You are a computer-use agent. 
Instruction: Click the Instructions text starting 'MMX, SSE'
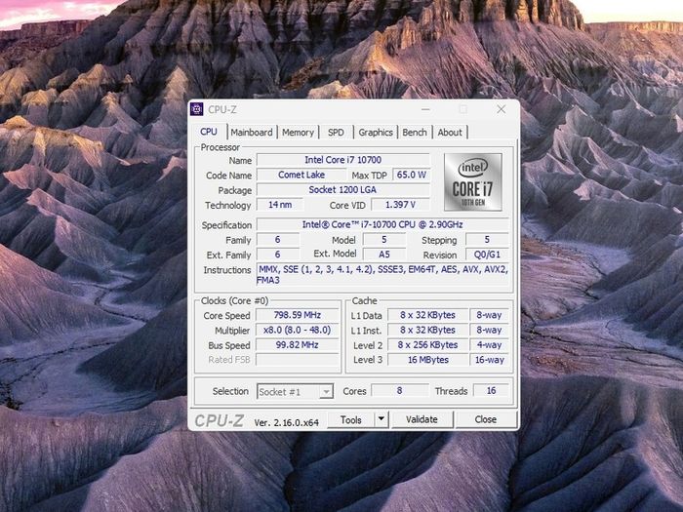382,275
